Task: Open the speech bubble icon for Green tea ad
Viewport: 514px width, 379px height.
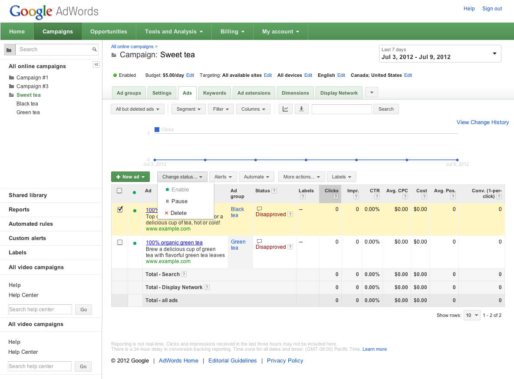Action: coord(260,241)
